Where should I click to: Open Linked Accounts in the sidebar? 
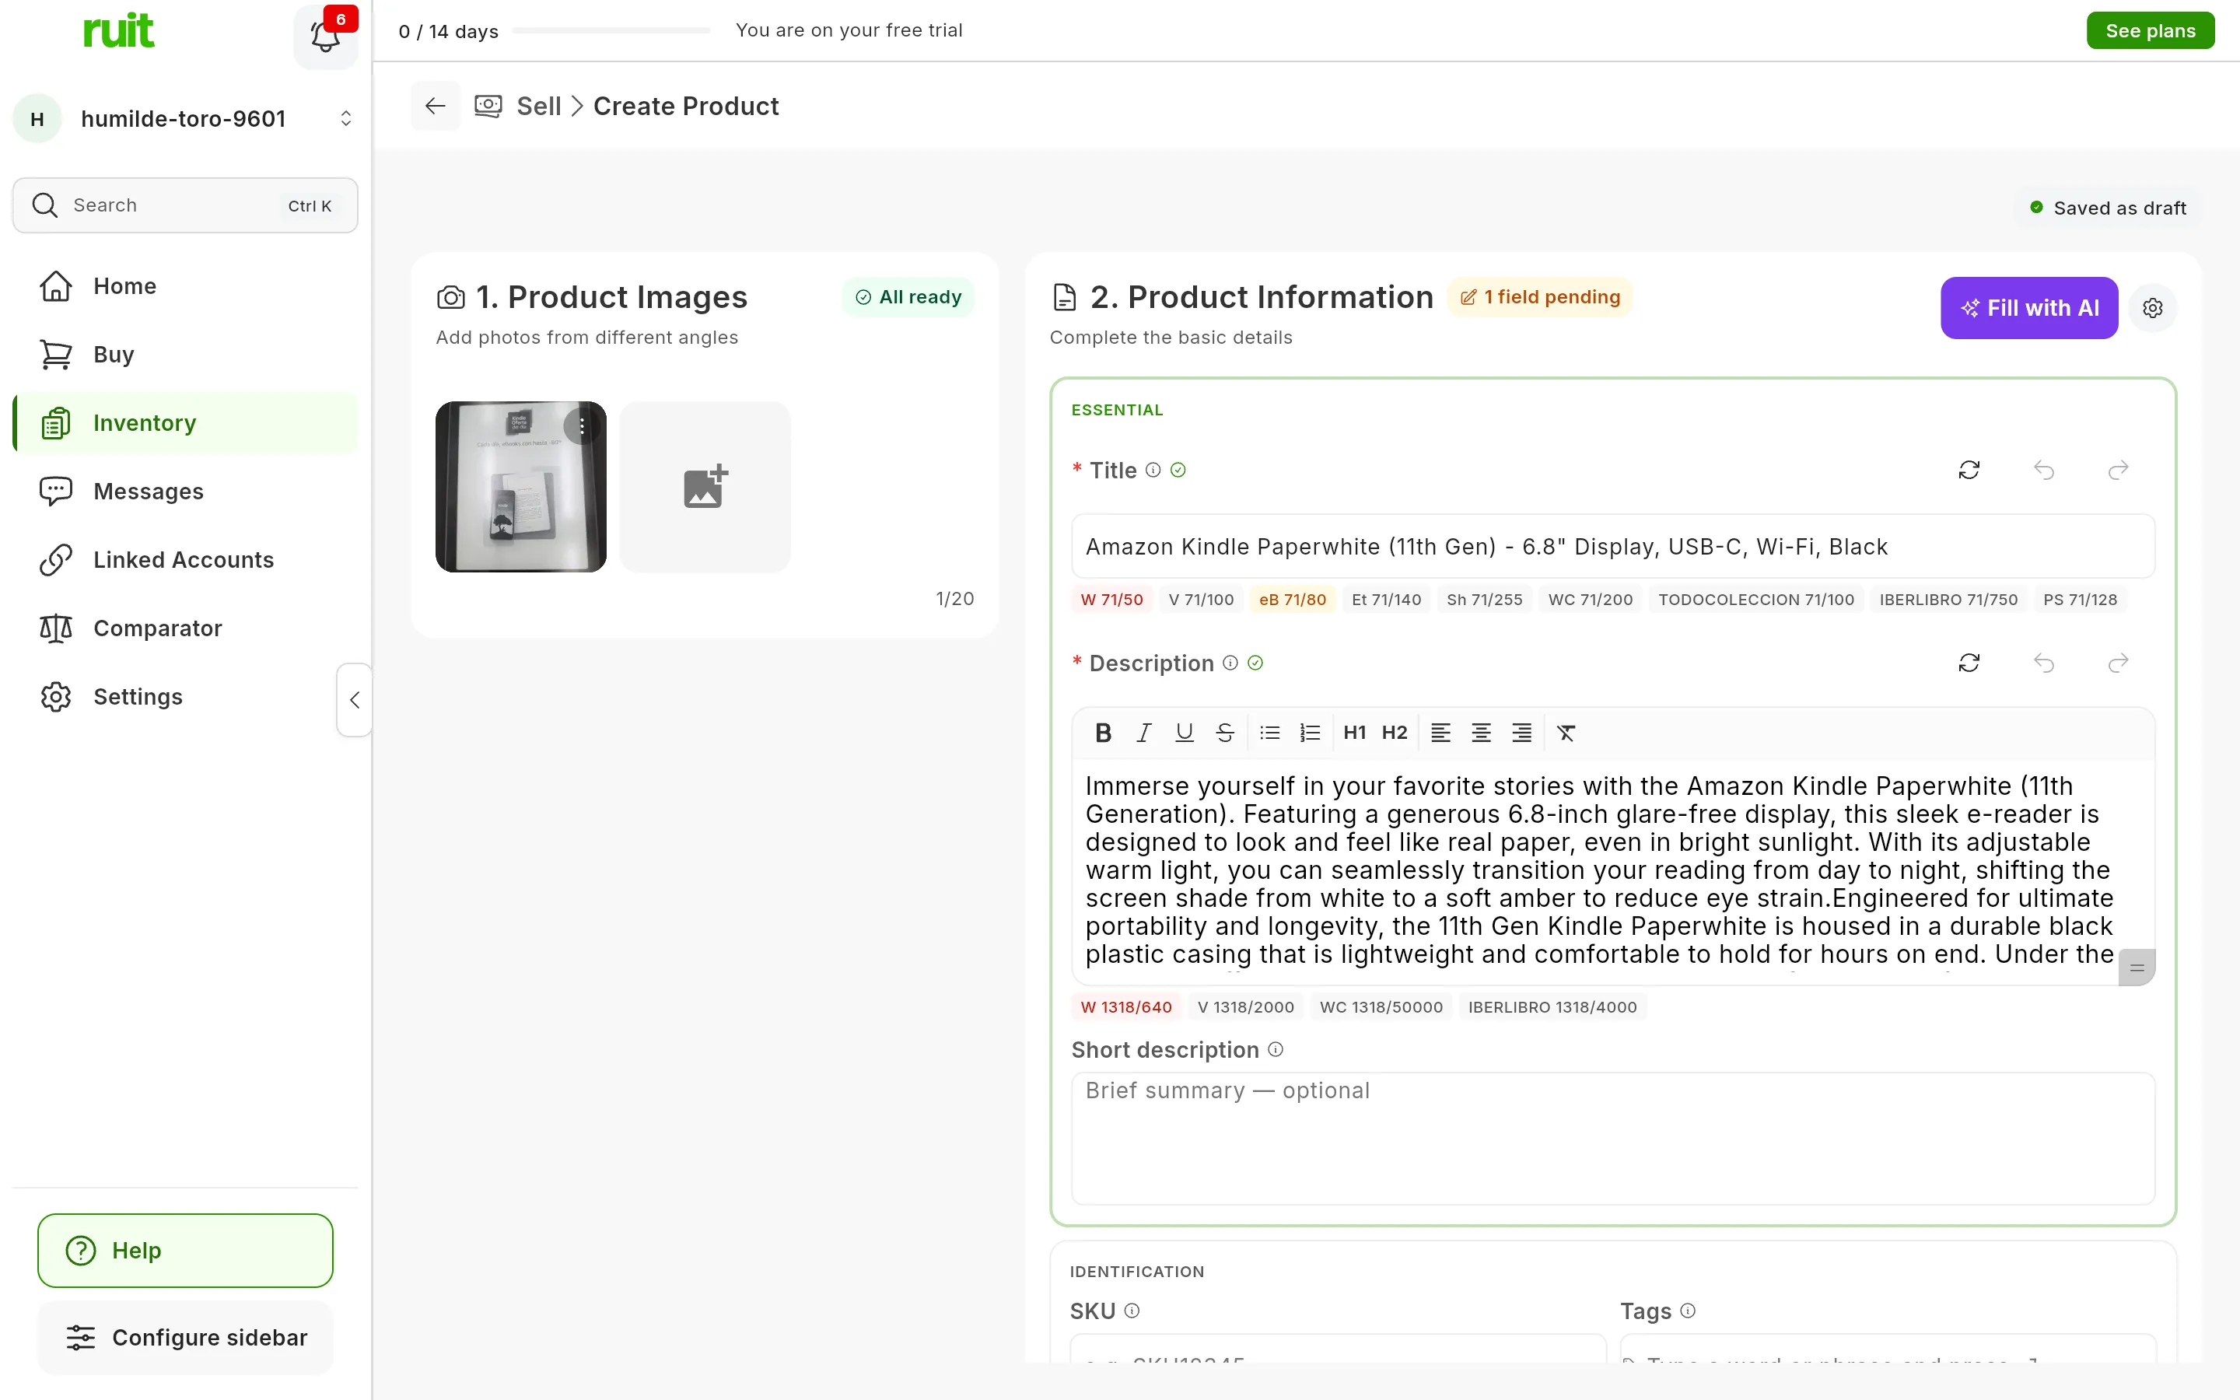click(185, 560)
